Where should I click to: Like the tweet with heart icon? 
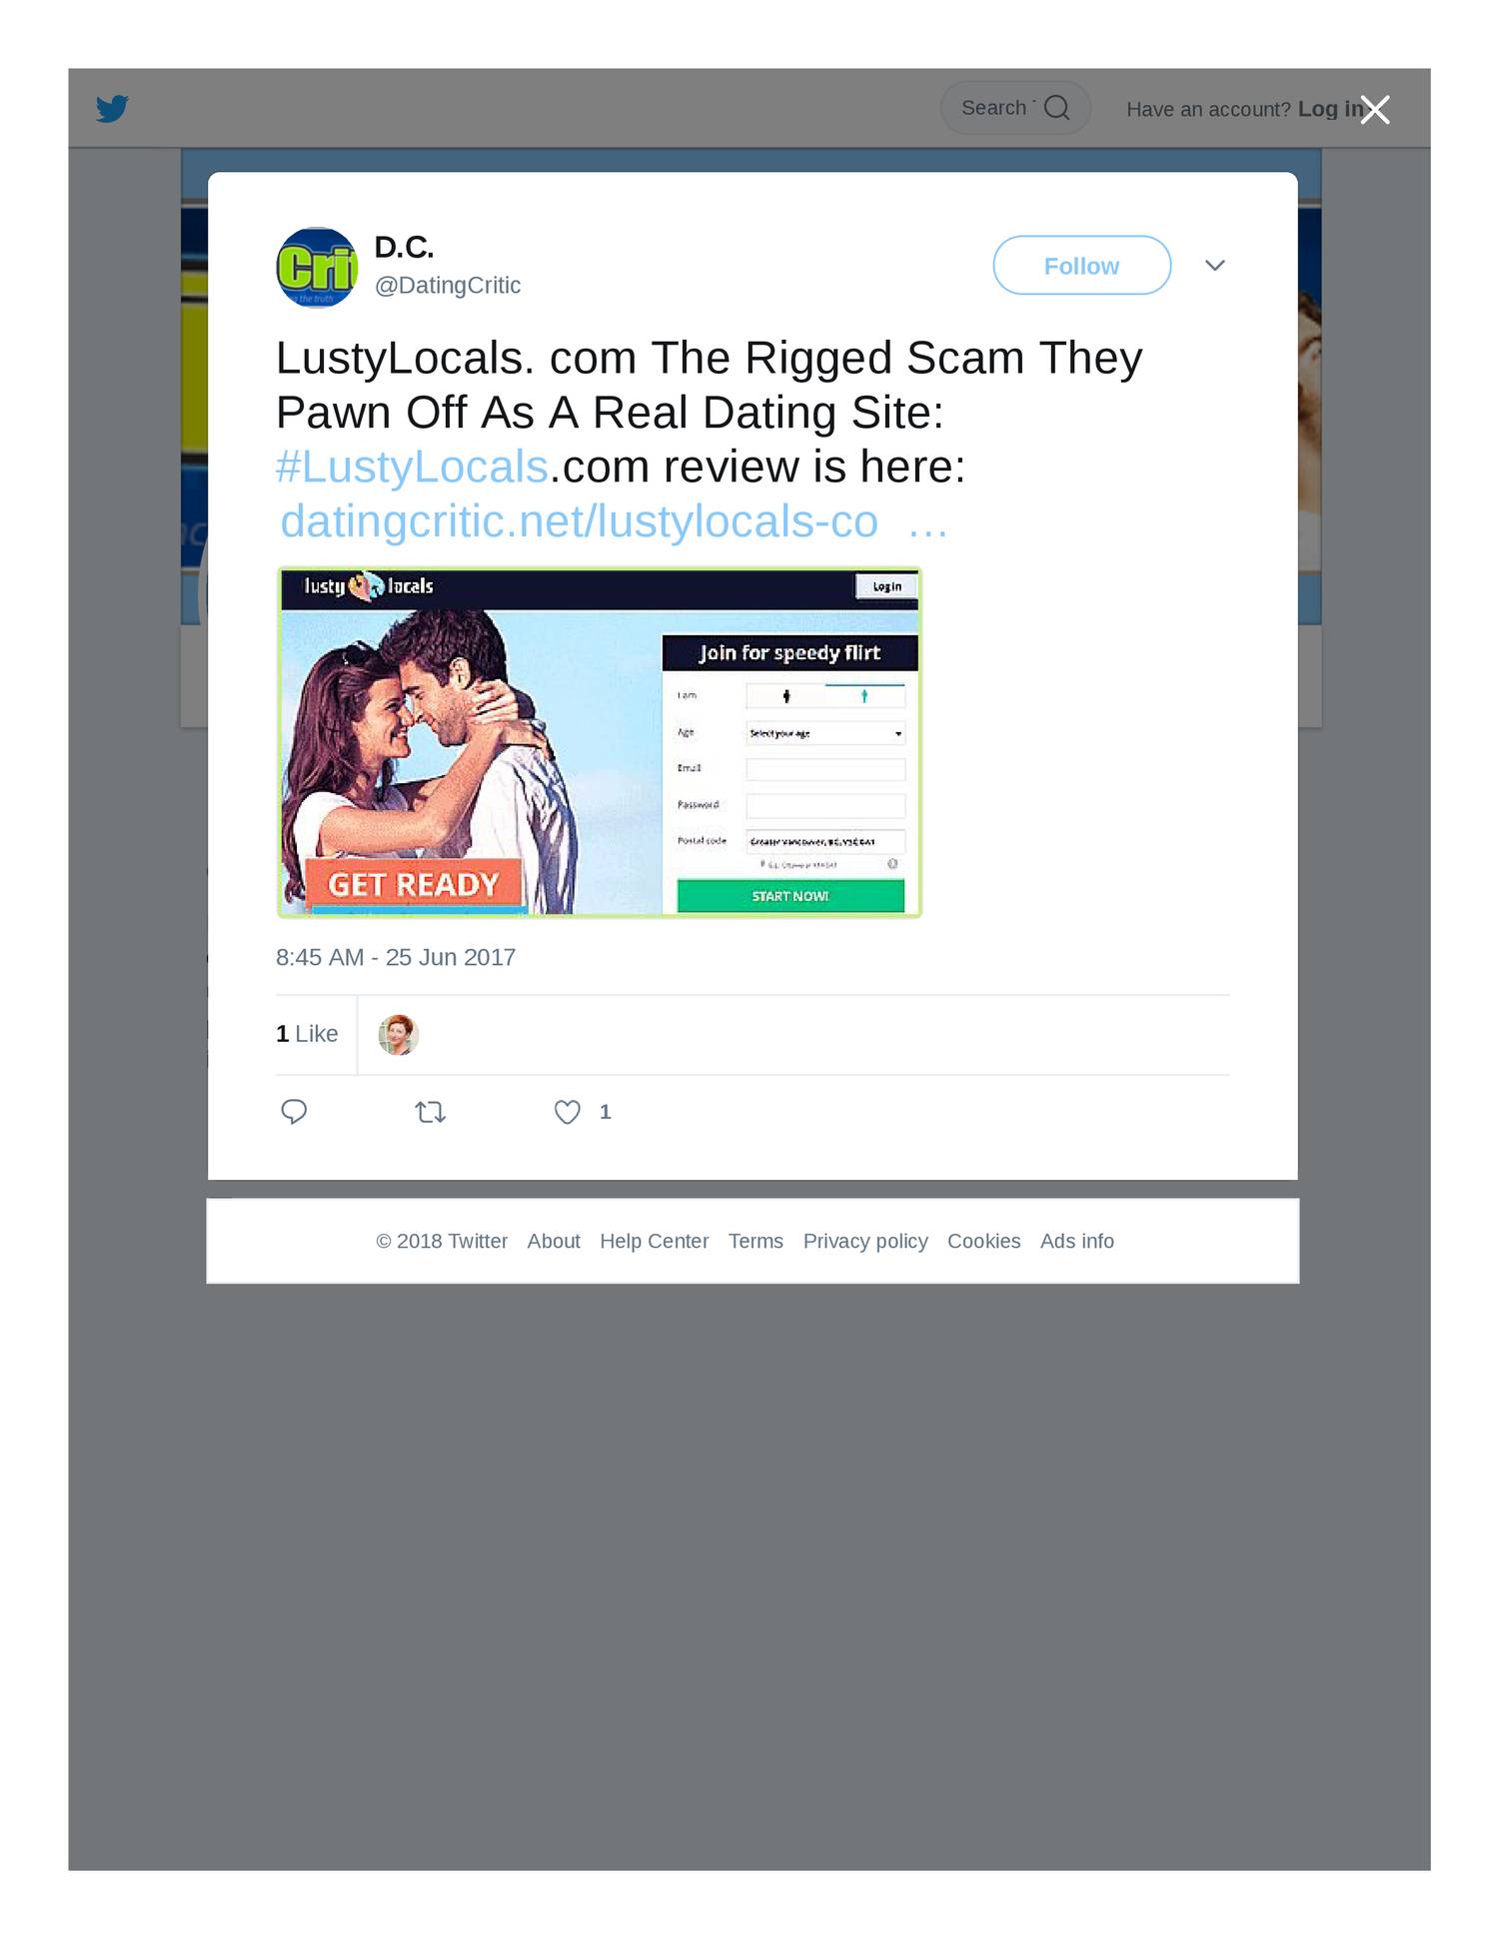pos(567,1112)
